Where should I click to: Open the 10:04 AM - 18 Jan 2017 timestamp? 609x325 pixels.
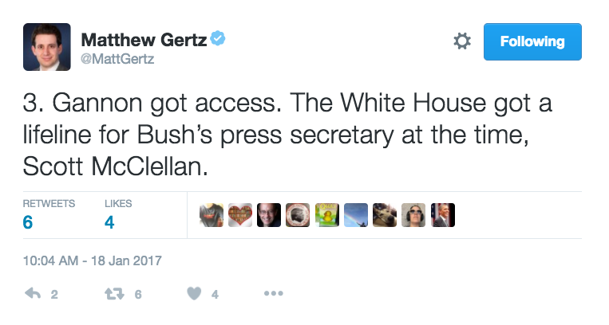[x=92, y=260]
